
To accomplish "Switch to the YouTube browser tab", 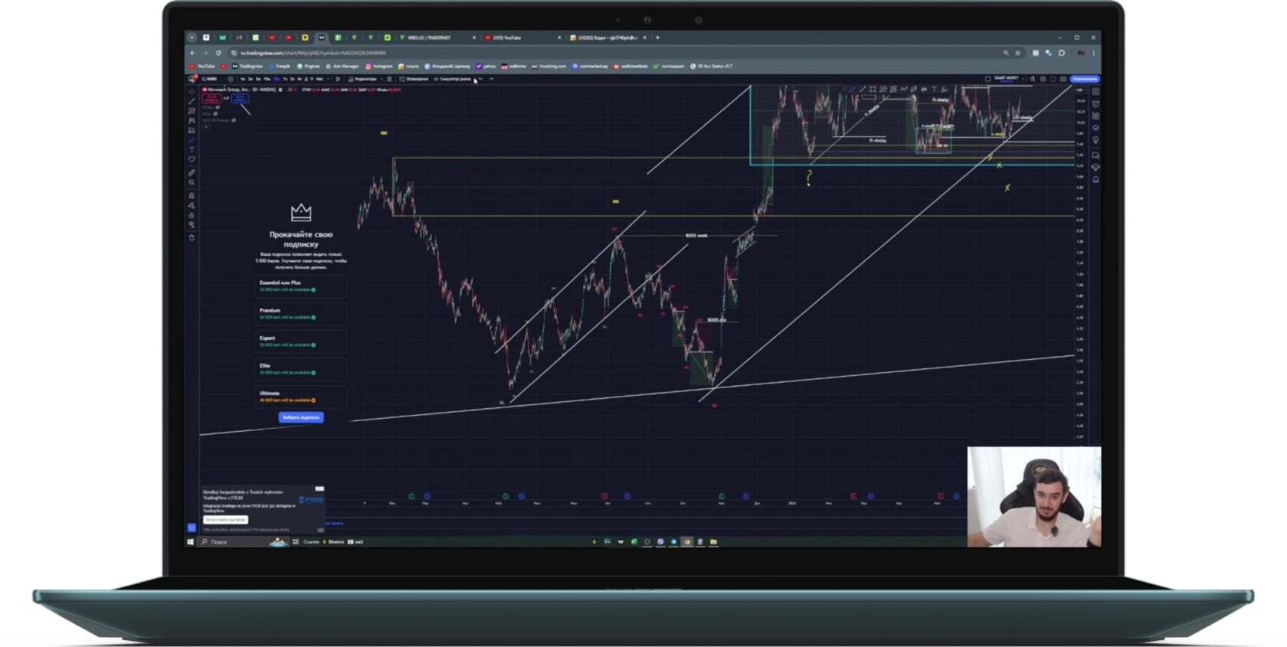I will [x=513, y=38].
